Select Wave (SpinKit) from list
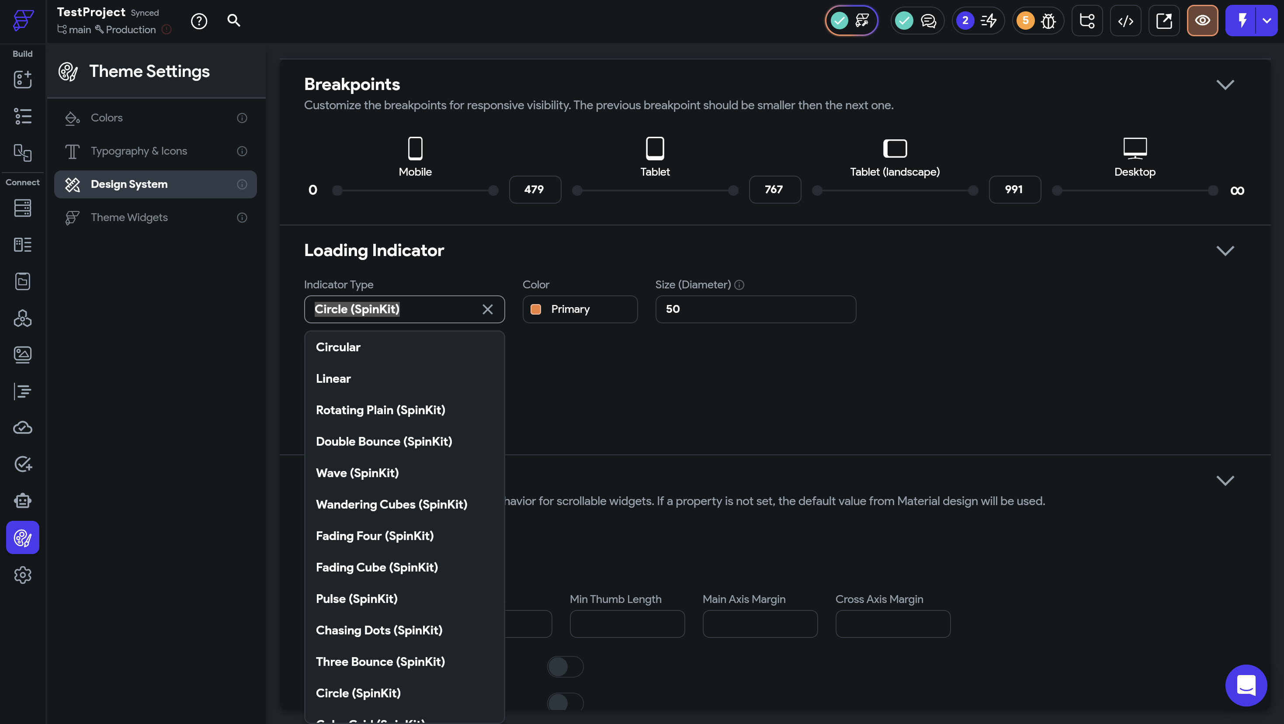 357,473
